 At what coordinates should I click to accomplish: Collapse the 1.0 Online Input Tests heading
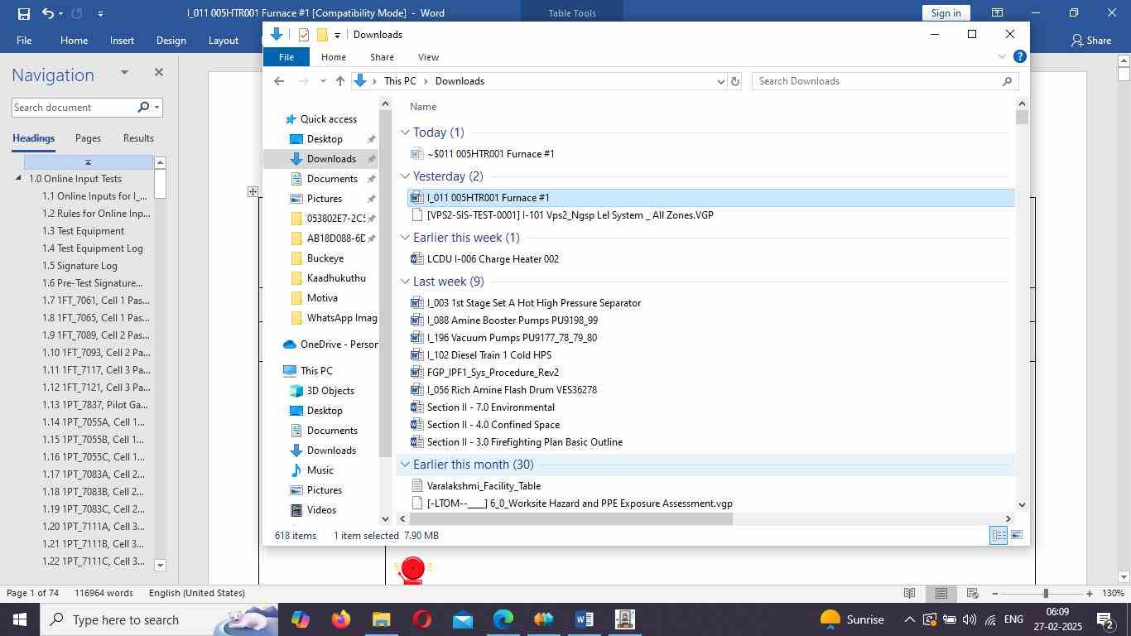click(x=19, y=179)
